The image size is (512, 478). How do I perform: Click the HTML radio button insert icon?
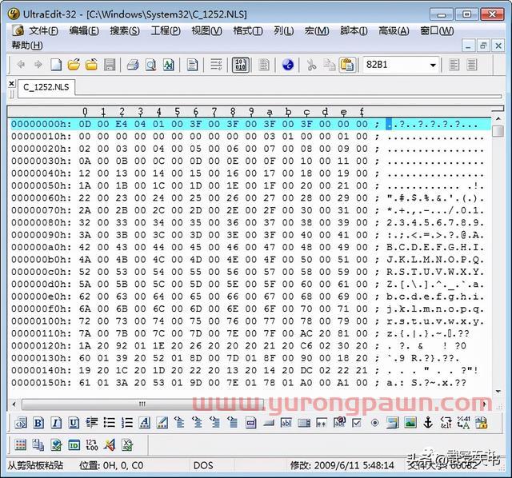click(x=375, y=423)
